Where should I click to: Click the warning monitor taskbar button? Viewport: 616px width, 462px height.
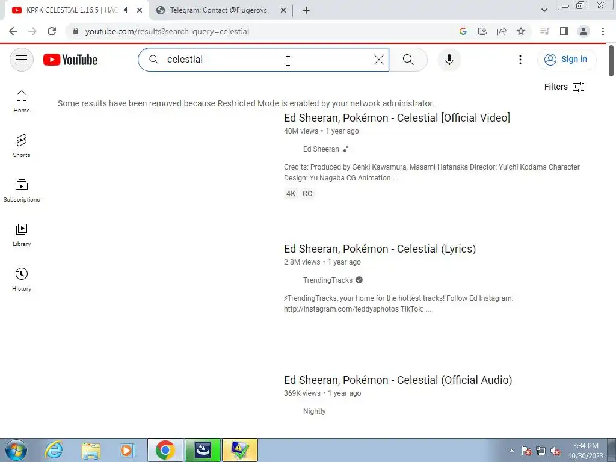240,450
